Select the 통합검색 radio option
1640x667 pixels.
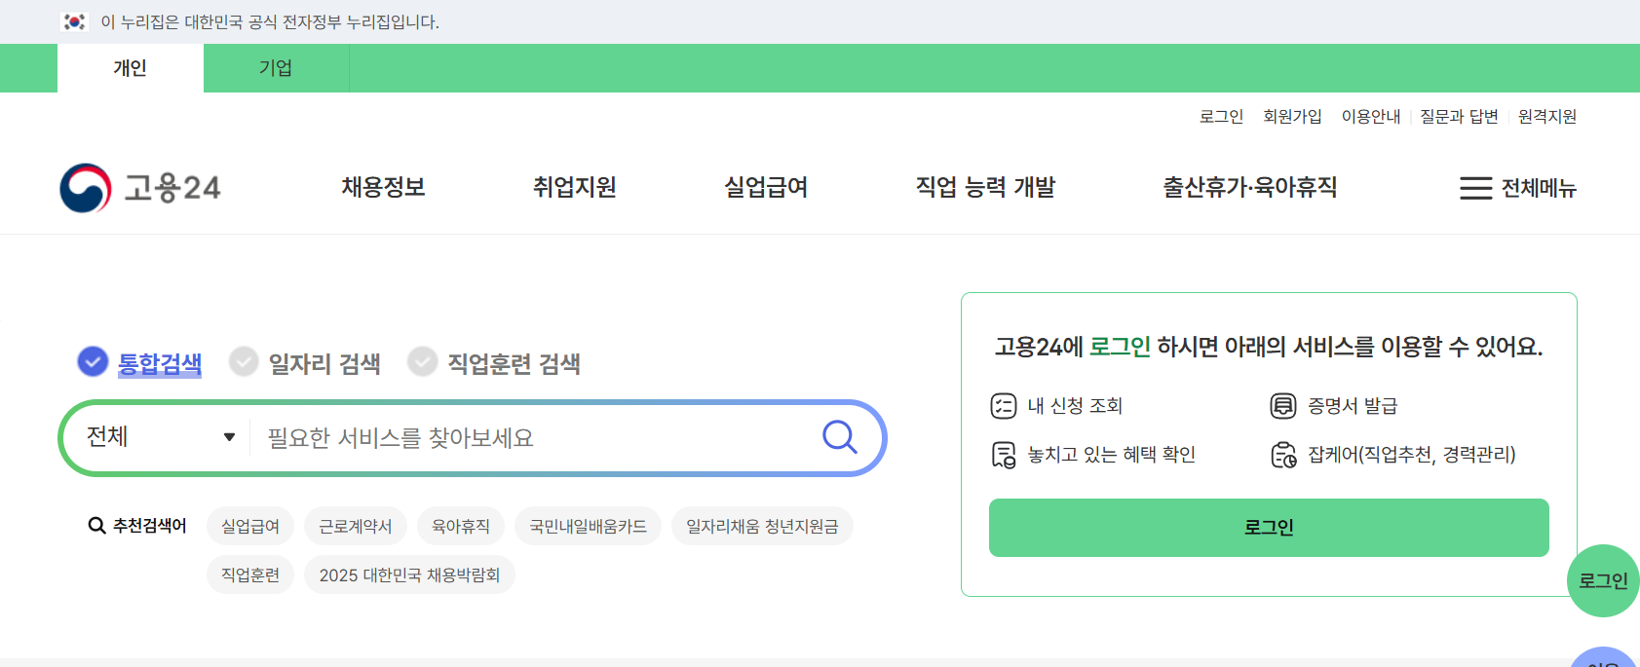(93, 361)
